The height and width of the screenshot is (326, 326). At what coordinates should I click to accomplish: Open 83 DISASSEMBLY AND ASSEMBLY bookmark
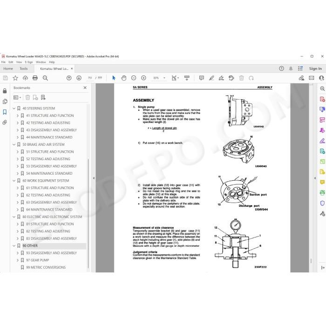pos(51,238)
